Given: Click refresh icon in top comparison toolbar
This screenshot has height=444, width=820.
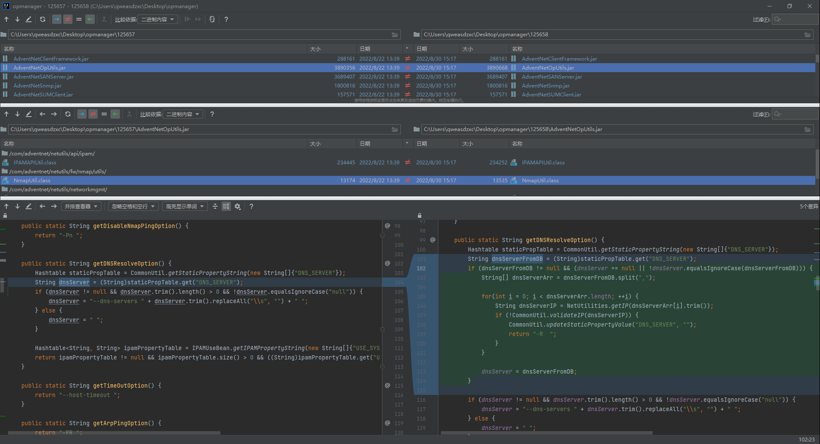Looking at the screenshot, I should click(43, 19).
